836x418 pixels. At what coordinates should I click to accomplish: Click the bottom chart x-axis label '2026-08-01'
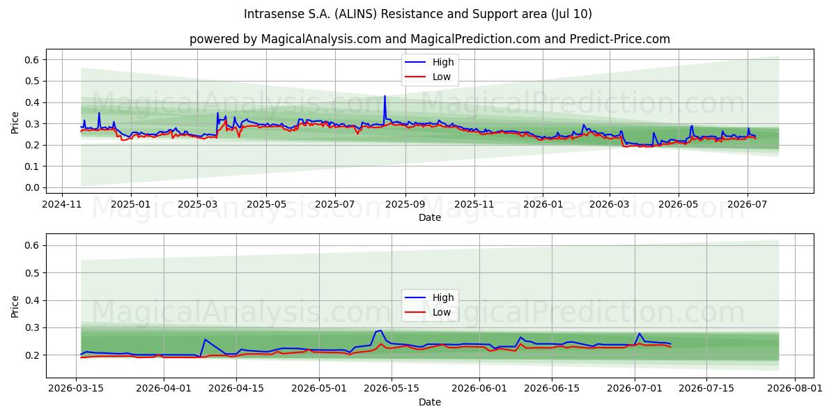(x=795, y=389)
